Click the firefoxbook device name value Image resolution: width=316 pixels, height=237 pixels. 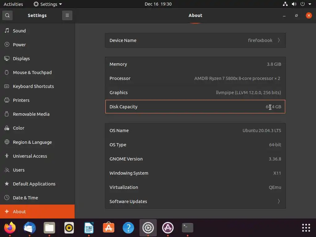click(260, 40)
